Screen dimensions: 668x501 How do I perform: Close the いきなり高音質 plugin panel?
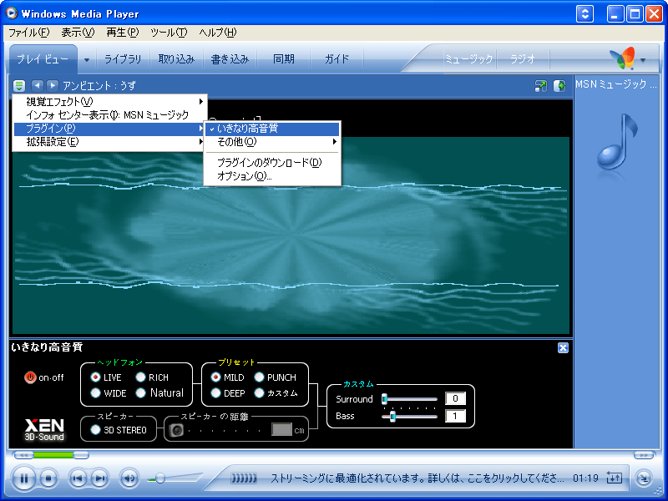click(563, 348)
